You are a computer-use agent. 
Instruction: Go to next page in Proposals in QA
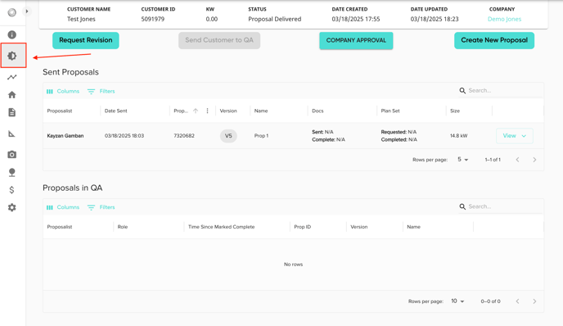[x=534, y=301]
